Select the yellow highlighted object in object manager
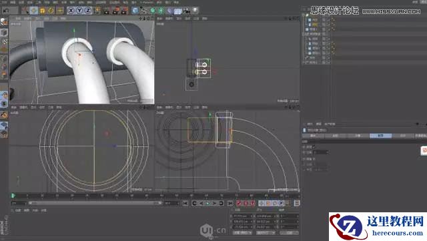 click(x=315, y=25)
